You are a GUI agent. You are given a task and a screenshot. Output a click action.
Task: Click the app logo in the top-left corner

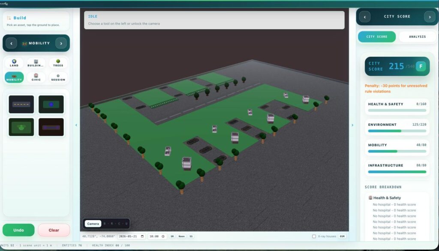point(4,3)
